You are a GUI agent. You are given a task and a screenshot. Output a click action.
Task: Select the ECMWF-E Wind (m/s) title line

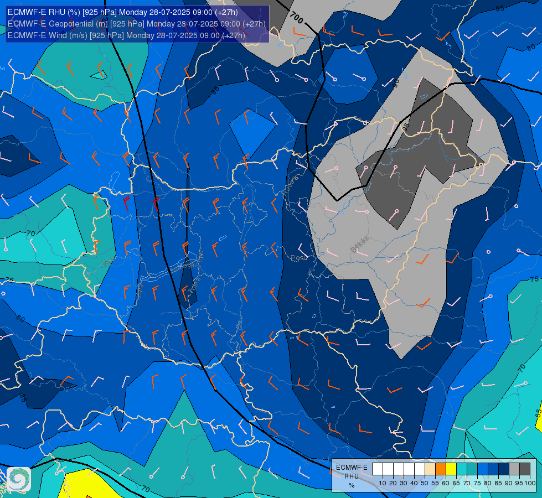pos(126,35)
